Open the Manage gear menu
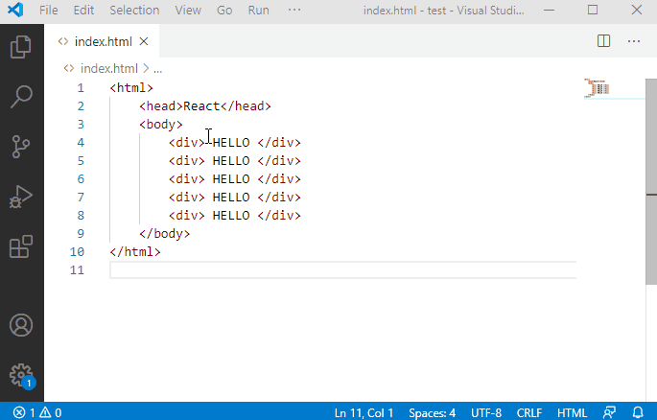 click(x=22, y=376)
